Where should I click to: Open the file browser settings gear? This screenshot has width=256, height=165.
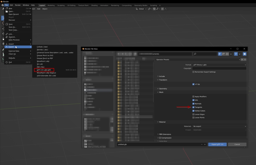pos(244,54)
